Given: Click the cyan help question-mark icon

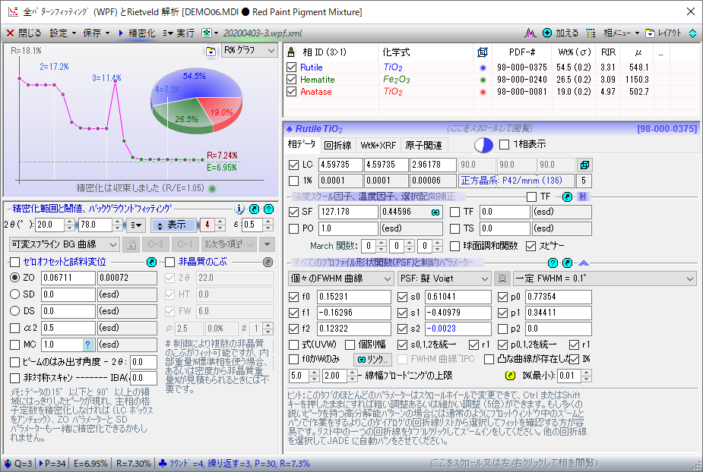Looking at the screenshot, I should pyautogui.click(x=268, y=209).
